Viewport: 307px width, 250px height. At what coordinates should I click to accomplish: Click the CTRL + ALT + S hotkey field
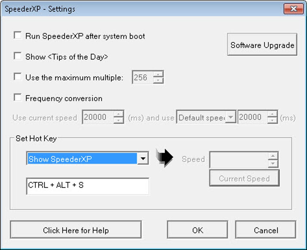coord(88,186)
